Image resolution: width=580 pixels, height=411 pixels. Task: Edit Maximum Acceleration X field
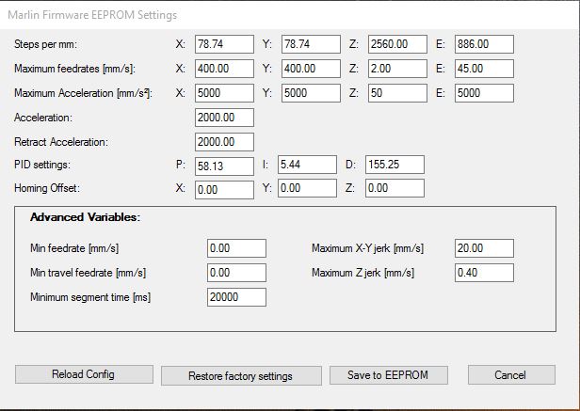(x=224, y=93)
